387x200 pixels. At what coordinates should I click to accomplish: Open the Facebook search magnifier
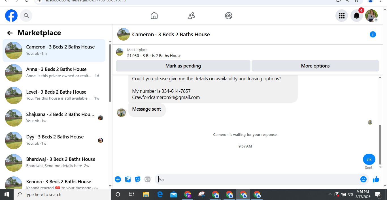click(26, 16)
